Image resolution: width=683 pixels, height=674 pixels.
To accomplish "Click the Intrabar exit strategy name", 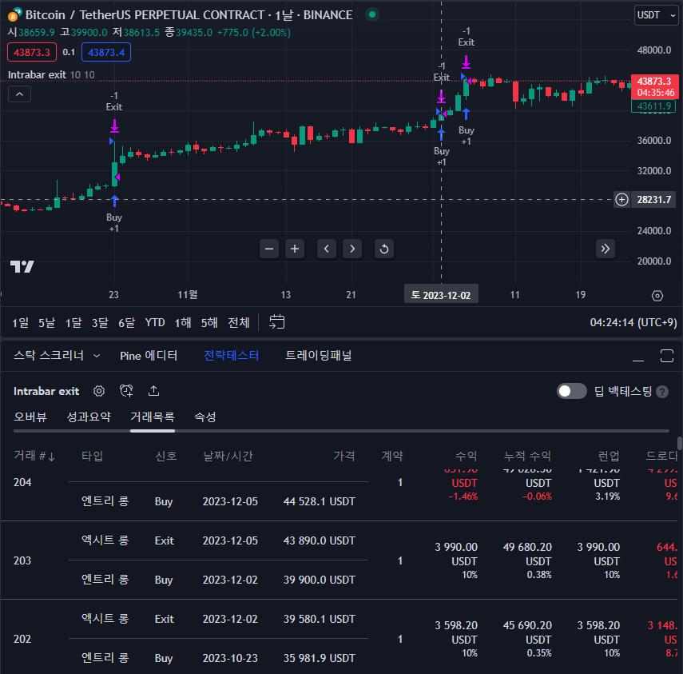I will tap(46, 391).
